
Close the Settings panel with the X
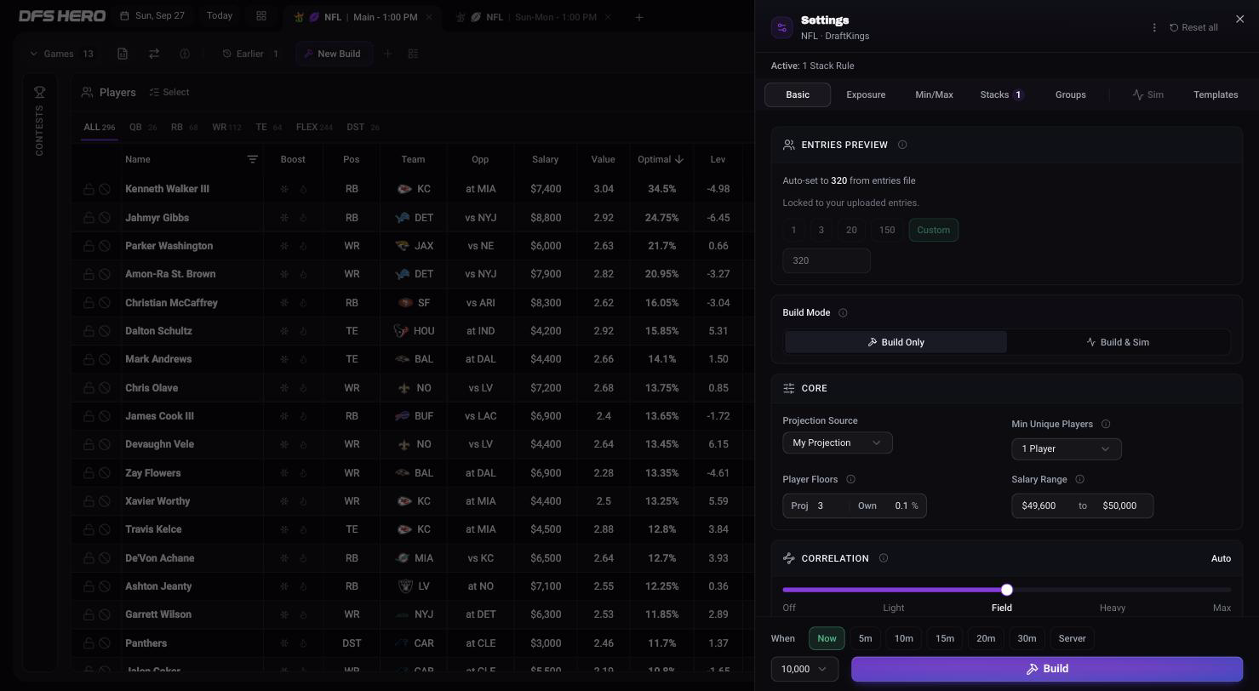pos(1239,19)
